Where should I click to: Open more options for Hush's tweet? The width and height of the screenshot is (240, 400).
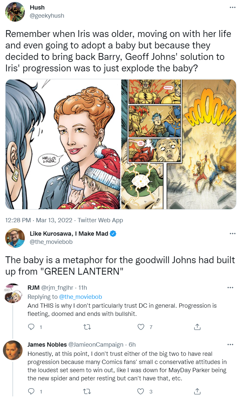[x=232, y=8]
